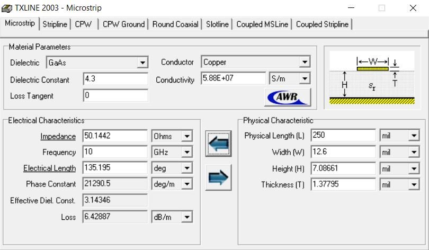Click the Phase Constant field 21290.5

[x=115, y=184]
